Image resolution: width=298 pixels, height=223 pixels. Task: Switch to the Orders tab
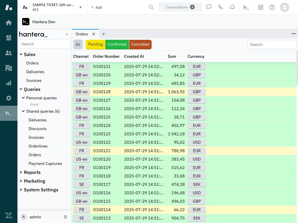[82, 34]
